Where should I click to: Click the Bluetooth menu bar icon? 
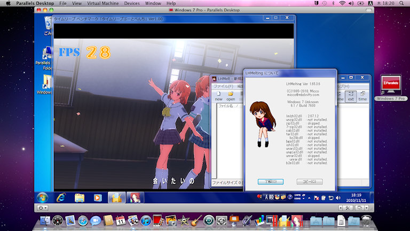pyautogui.click(x=333, y=3)
